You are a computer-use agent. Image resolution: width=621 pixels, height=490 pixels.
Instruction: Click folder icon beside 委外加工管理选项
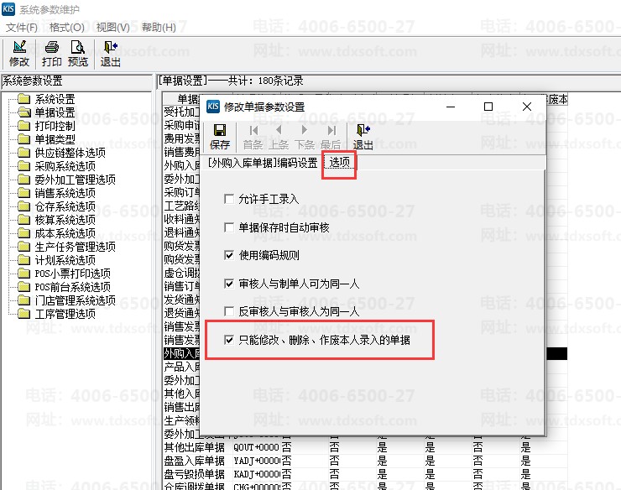click(23, 180)
